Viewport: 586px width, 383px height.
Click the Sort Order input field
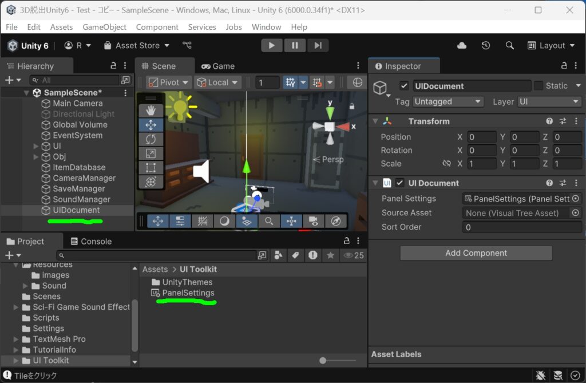coord(522,227)
